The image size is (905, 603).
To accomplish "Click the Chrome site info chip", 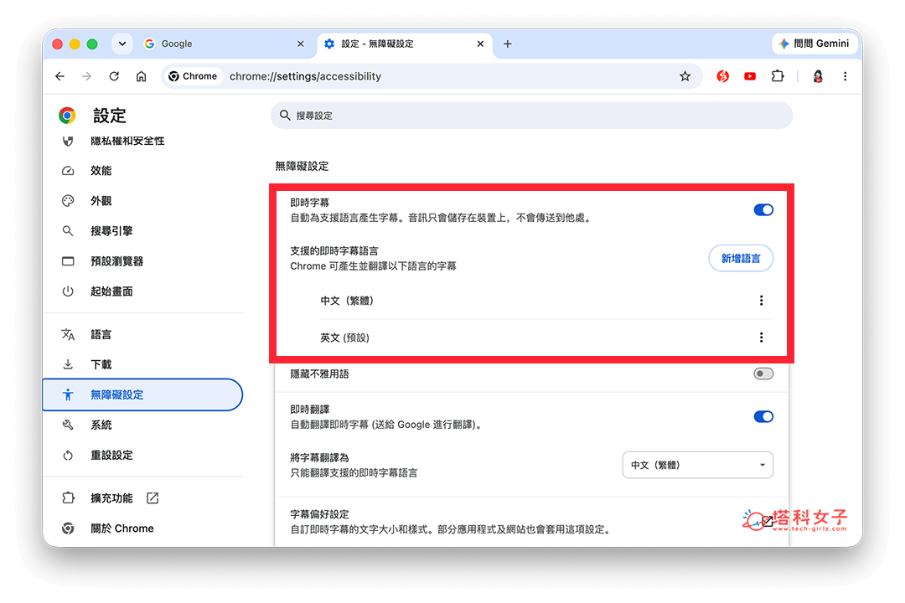I will click(193, 76).
